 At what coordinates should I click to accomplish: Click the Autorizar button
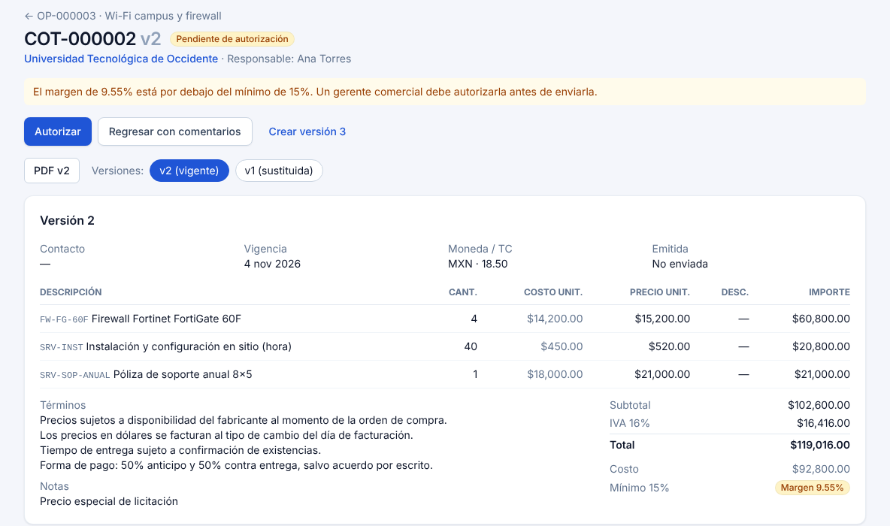pyautogui.click(x=58, y=131)
